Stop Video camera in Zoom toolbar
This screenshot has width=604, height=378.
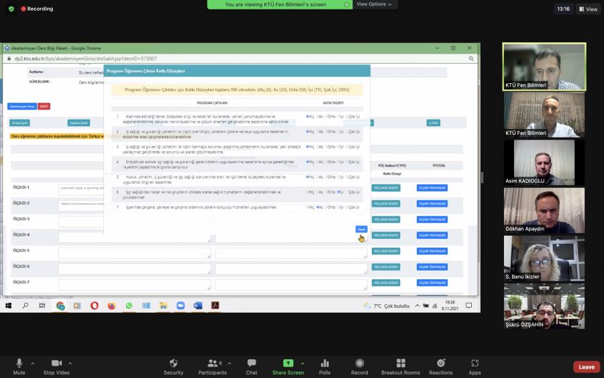pos(56,367)
